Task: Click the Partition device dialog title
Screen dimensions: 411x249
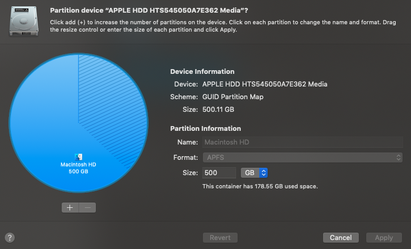Action: (x=149, y=10)
